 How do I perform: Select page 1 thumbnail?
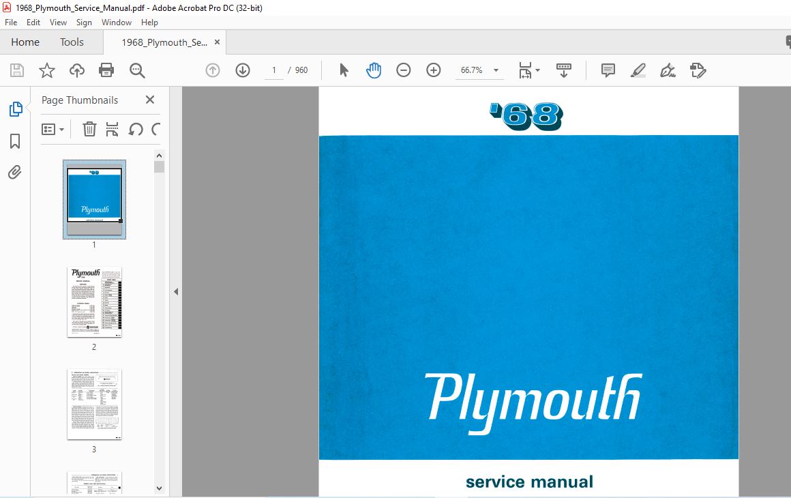point(94,200)
